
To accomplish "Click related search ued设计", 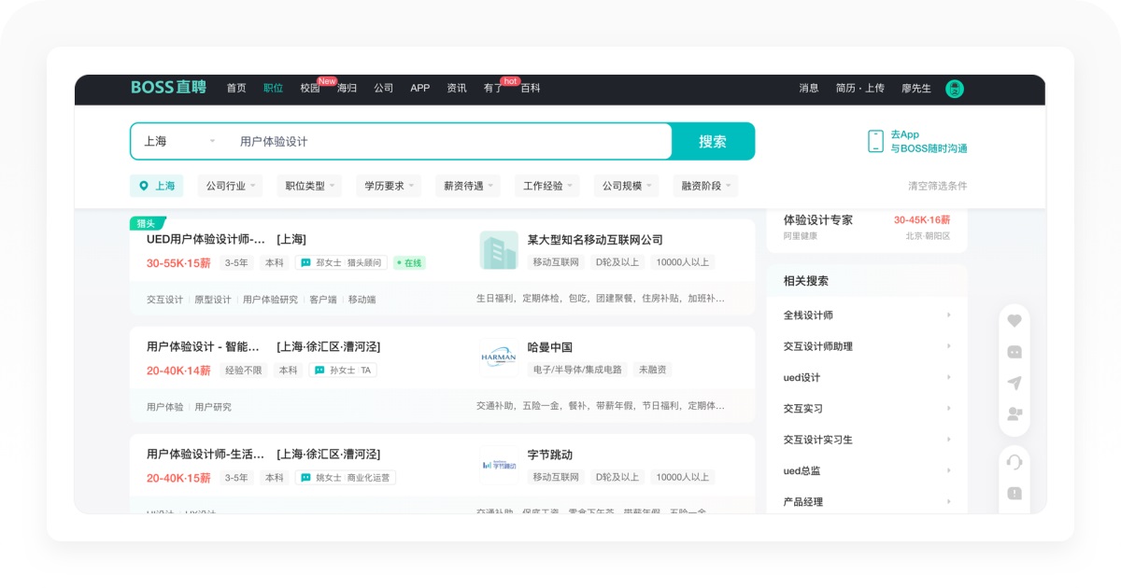I will coord(802,377).
